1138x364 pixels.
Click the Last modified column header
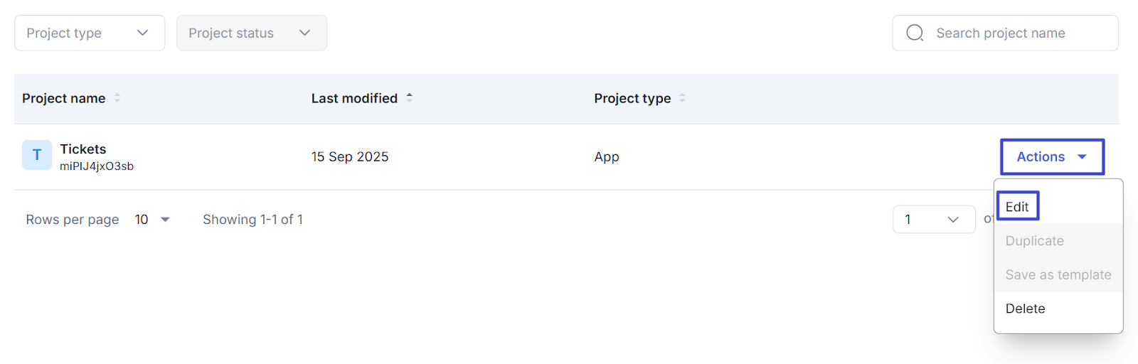coord(354,98)
